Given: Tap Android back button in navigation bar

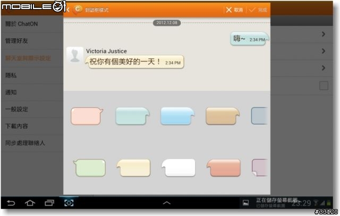Looking at the screenshot, I should (11, 203).
